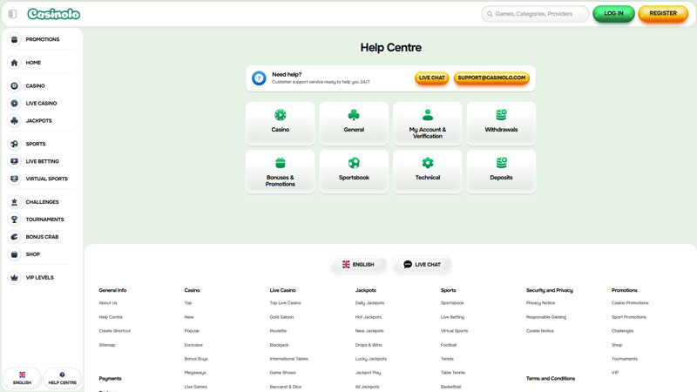Screen dimensions: 697x392
Task: Click the Table Tennis footer link
Action: (x=452, y=373)
